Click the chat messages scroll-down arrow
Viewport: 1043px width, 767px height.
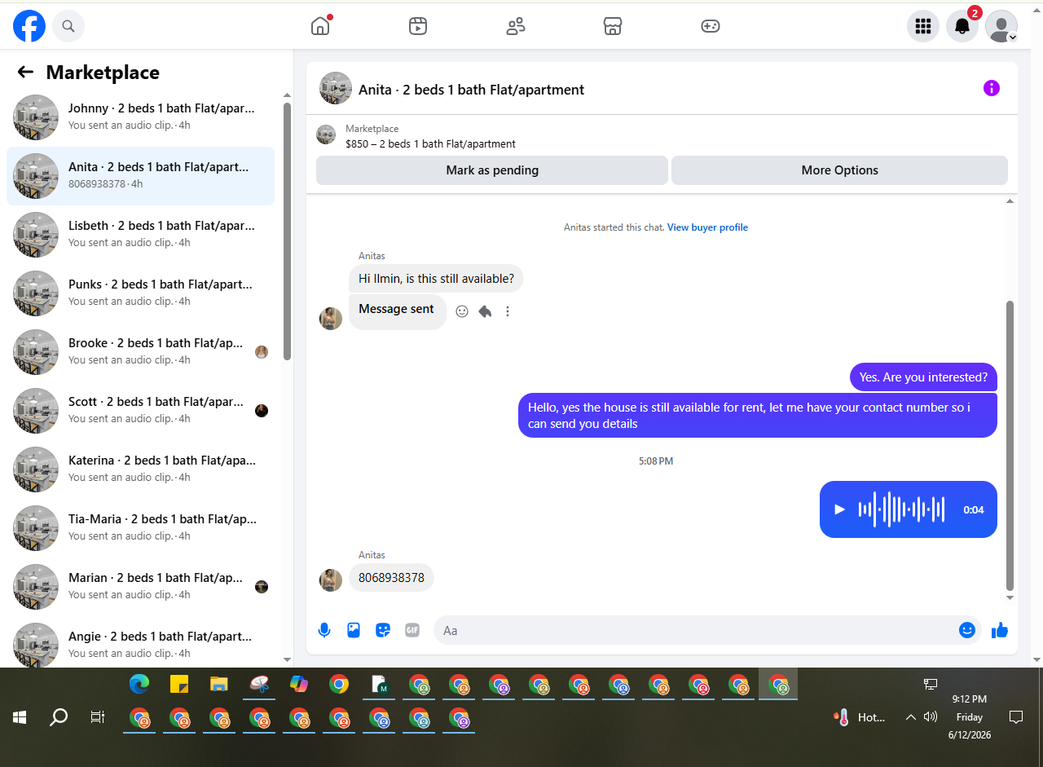(1010, 597)
